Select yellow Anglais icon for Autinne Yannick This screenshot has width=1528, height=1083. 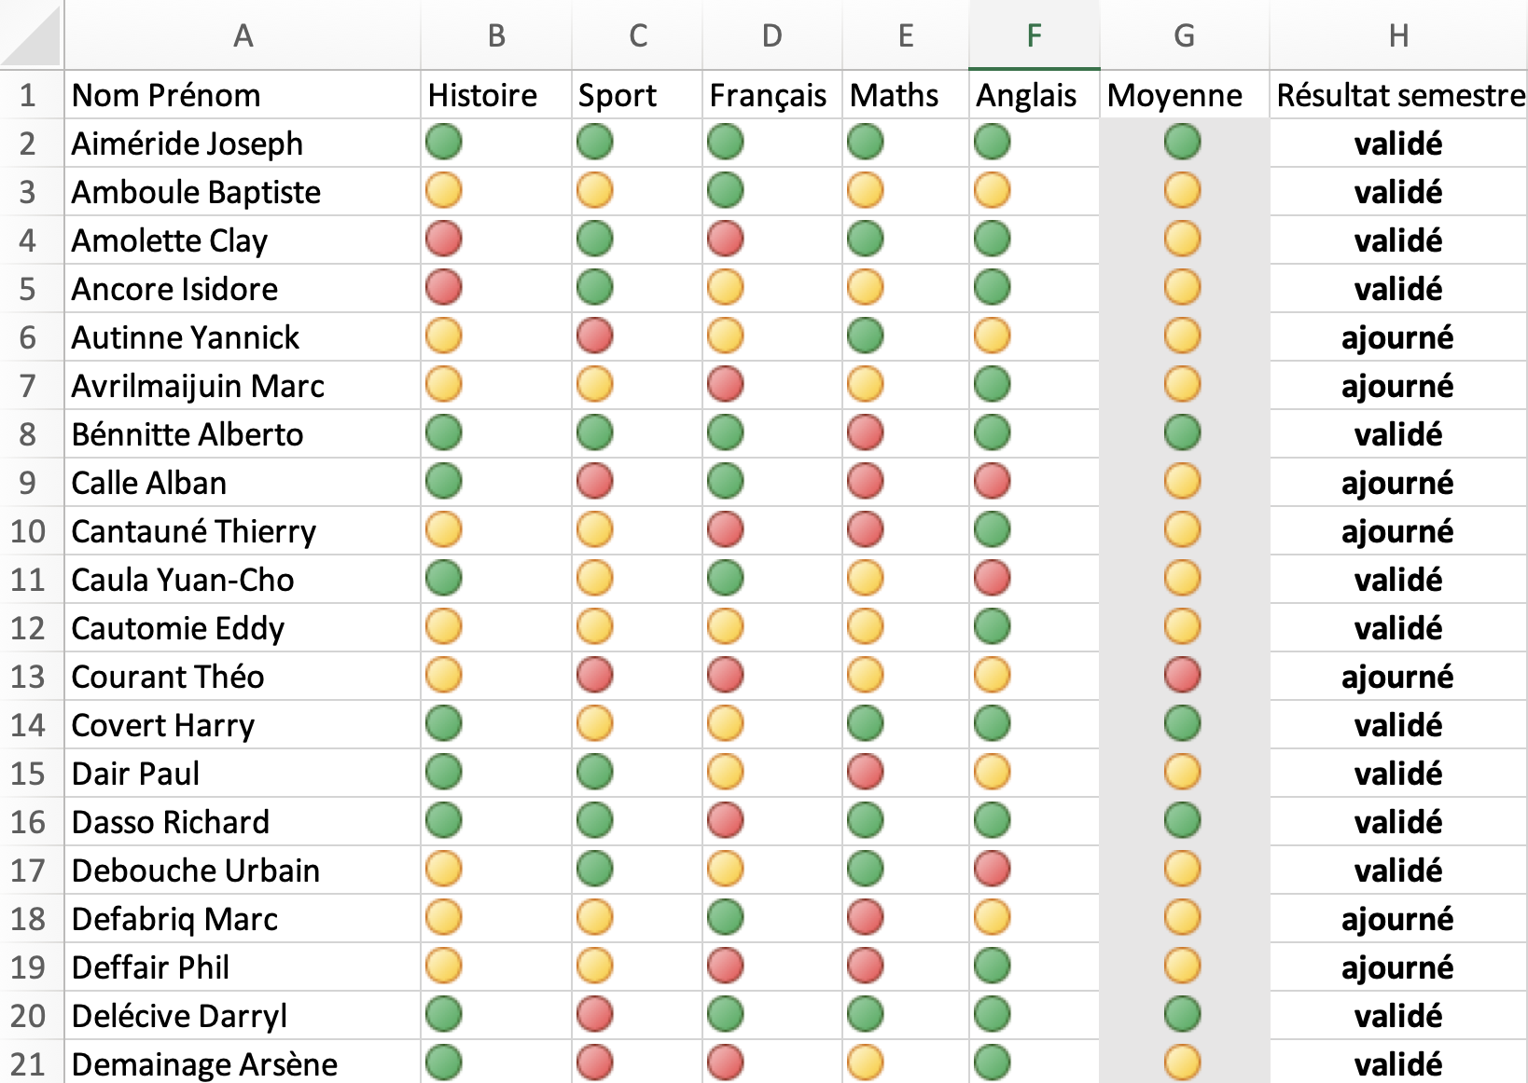(x=993, y=336)
